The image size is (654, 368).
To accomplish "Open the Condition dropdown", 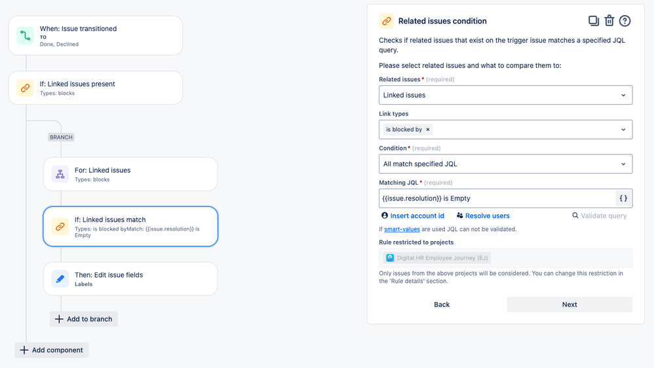I will tap(505, 164).
